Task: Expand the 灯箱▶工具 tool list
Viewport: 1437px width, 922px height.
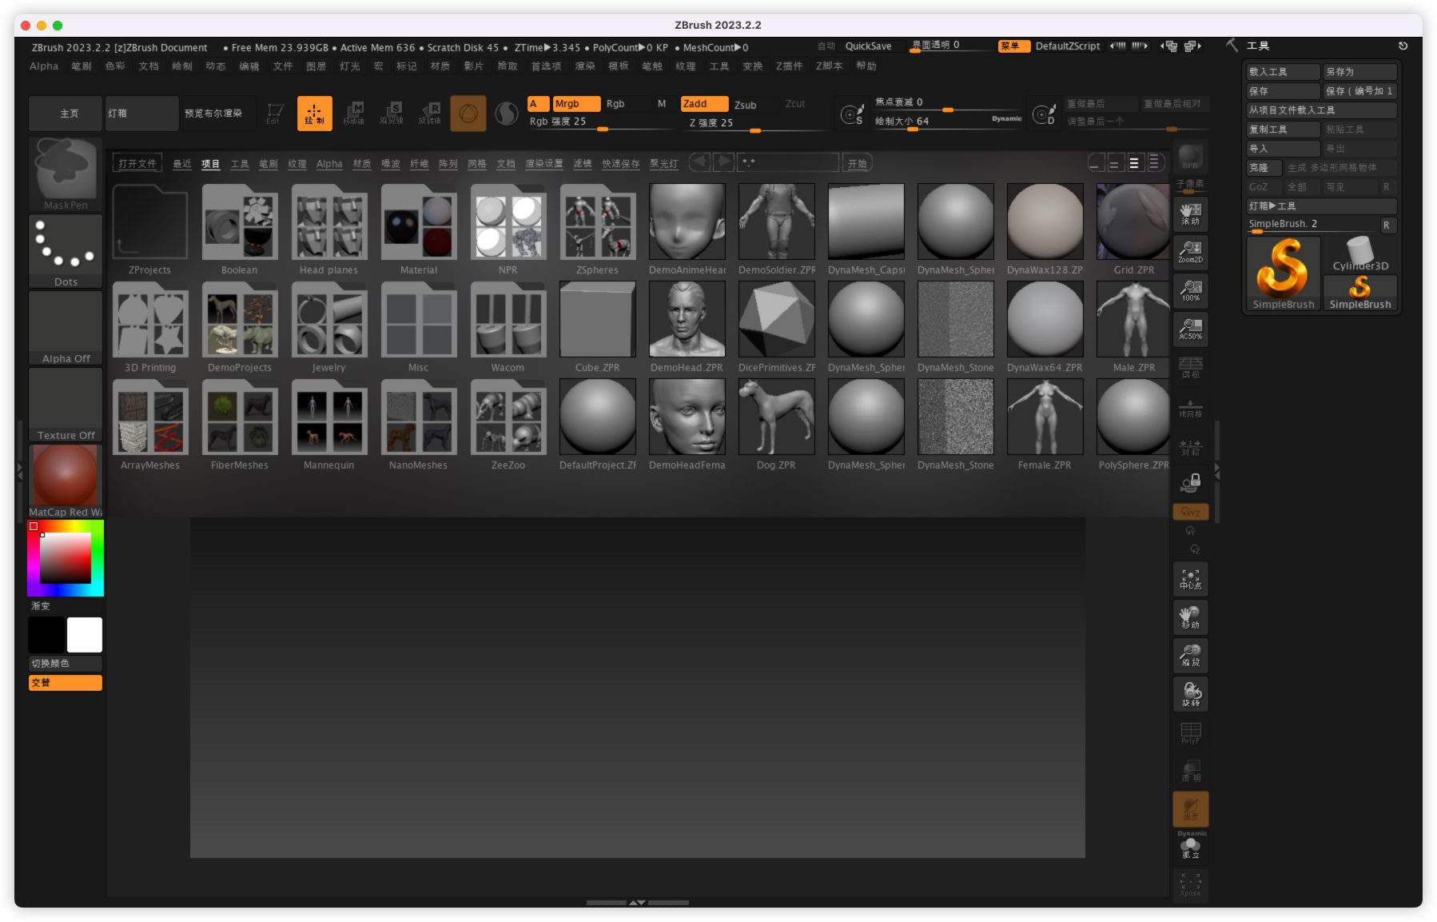Action: (x=1320, y=206)
